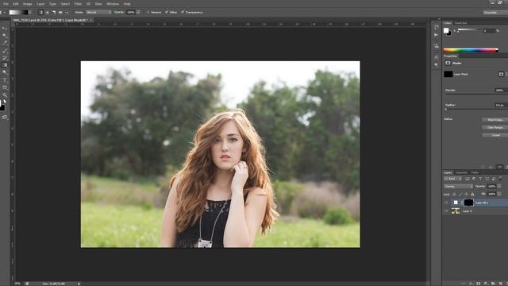
Task: Click the create new layer icon at Layers bottom
Action: click(x=501, y=283)
